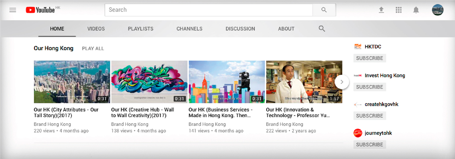Click Brand Hong Kong under Creative Hub video

tap(130, 124)
